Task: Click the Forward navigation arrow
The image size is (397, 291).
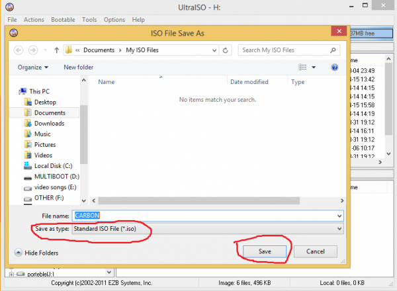Action: point(33,50)
